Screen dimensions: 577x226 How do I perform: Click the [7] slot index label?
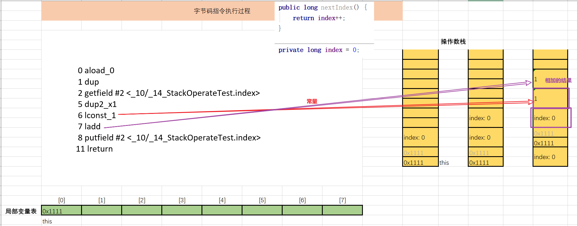343,200
